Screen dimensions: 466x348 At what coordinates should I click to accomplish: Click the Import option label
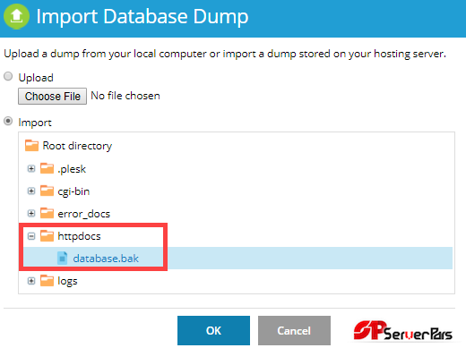pyautogui.click(x=35, y=123)
